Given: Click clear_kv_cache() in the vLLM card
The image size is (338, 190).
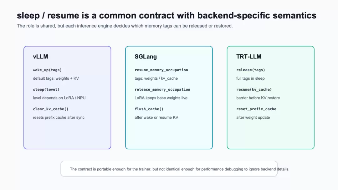Looking at the screenshot, I should coord(51,109).
